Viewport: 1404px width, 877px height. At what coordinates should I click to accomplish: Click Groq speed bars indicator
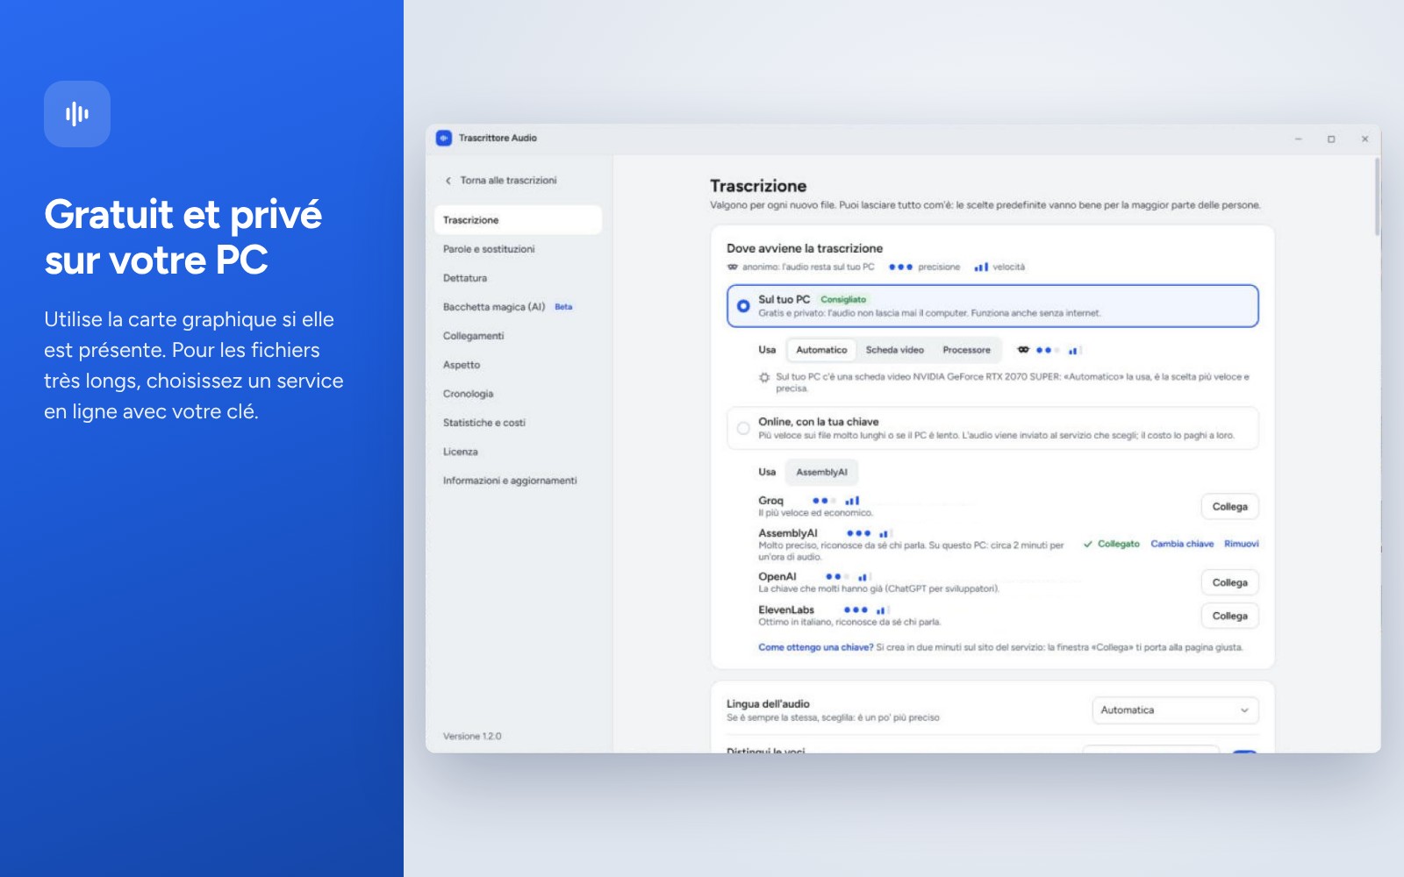pyautogui.click(x=852, y=501)
